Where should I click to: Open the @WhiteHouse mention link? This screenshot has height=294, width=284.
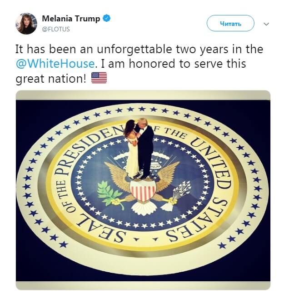point(55,64)
